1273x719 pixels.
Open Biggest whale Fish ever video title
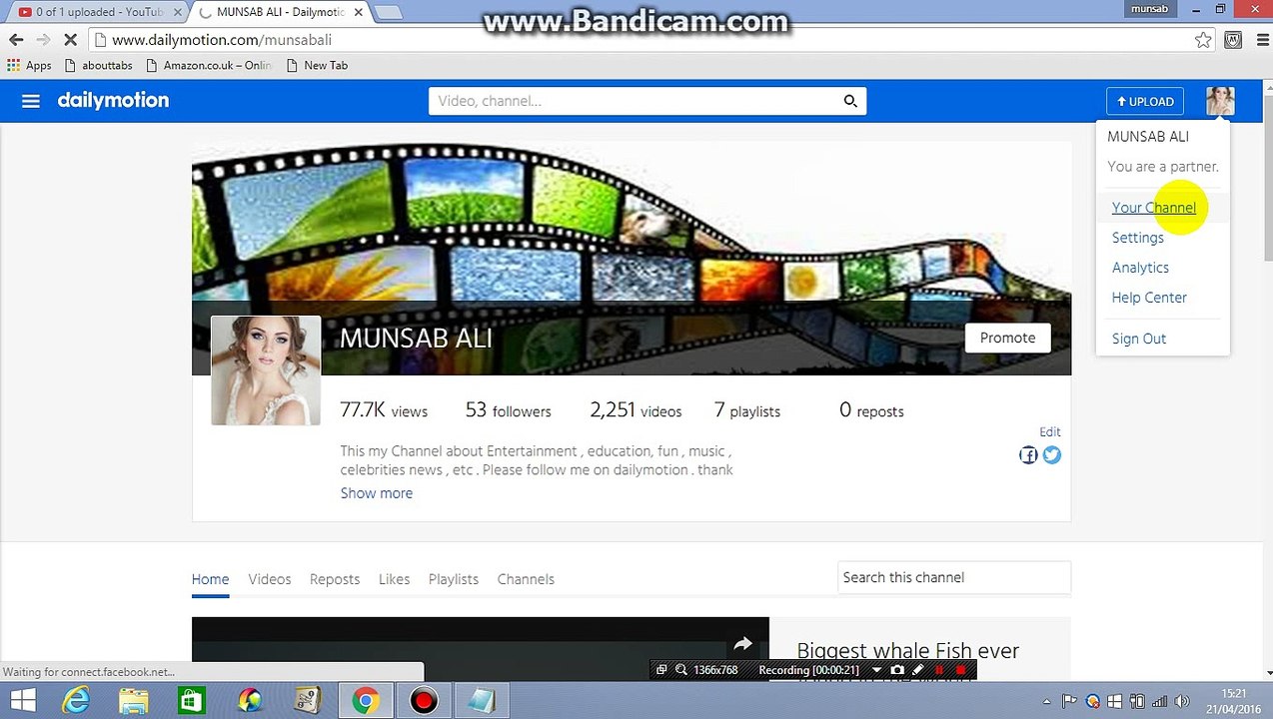pyautogui.click(x=907, y=651)
